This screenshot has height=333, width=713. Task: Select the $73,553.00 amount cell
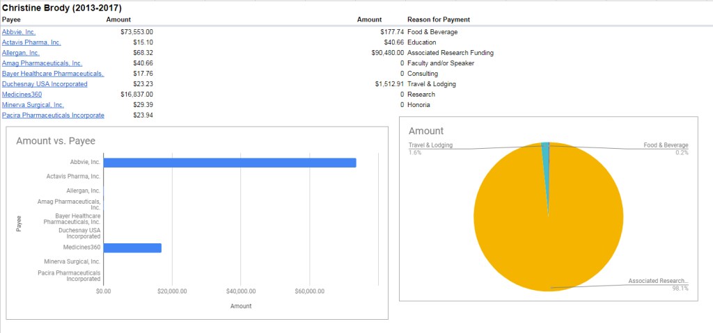coord(137,32)
